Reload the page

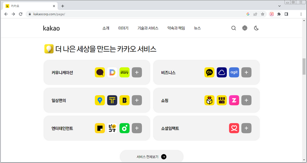coord(21,14)
